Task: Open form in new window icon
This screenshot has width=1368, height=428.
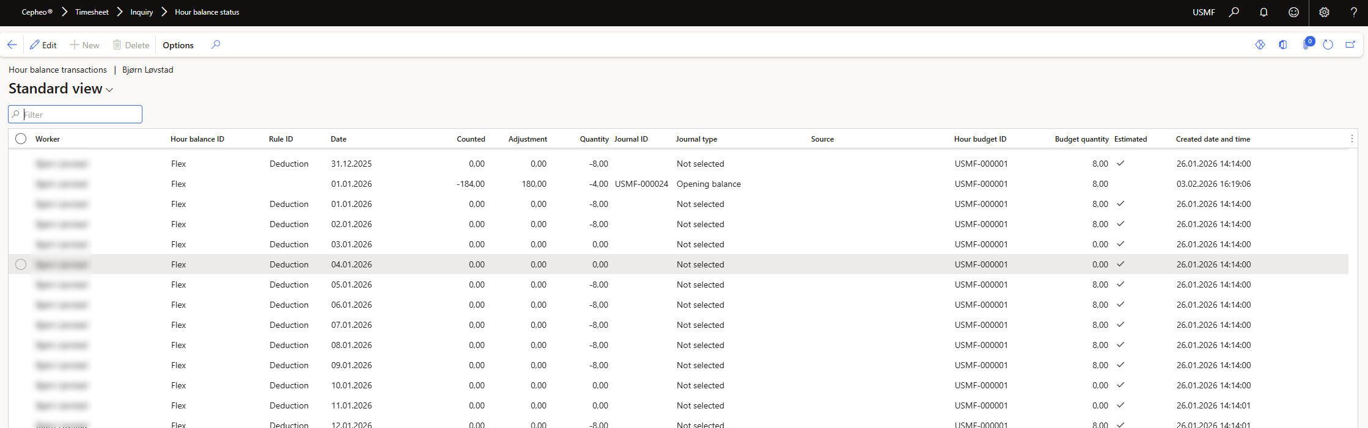Action: 1350,45
